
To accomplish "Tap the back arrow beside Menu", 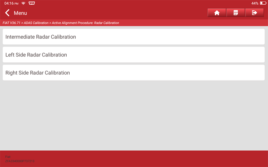I will coord(7,13).
